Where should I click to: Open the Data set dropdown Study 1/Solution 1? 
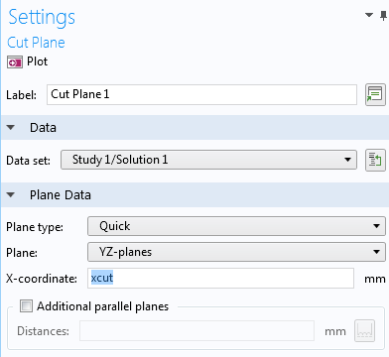(x=208, y=160)
